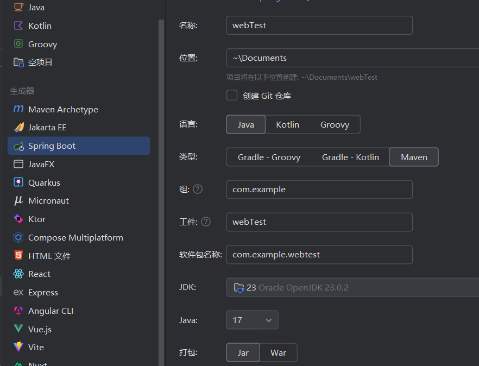The width and height of the screenshot is (479, 366).
Task: Select the 空项目 list entry
Action: point(79,62)
